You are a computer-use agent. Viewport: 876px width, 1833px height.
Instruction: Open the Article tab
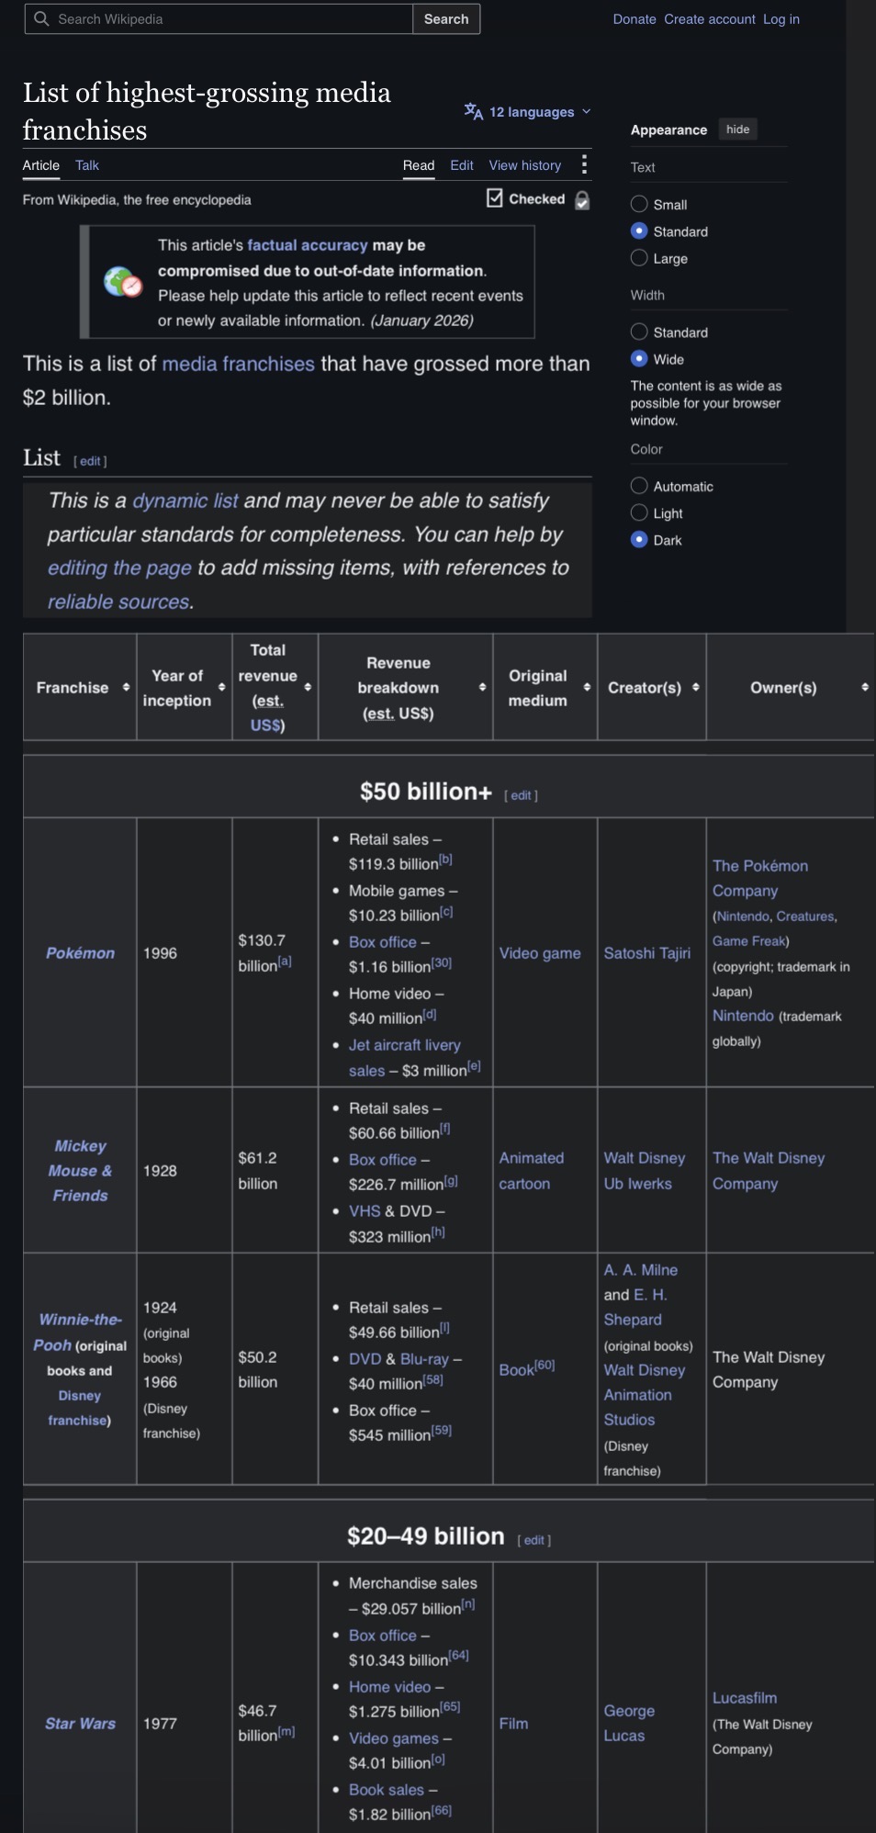(x=41, y=165)
